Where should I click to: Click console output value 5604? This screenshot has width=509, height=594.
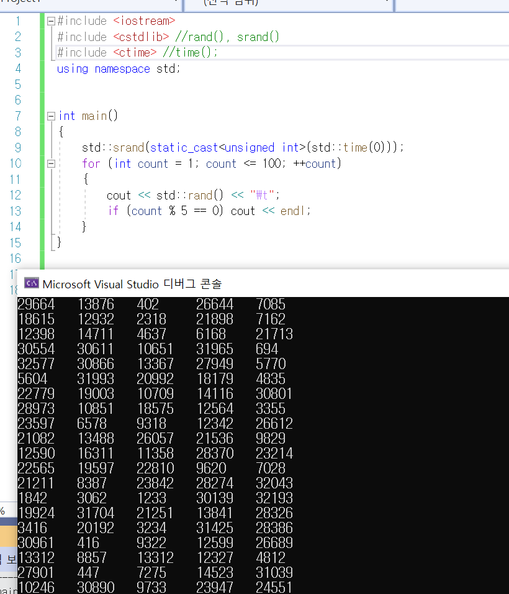(x=32, y=379)
